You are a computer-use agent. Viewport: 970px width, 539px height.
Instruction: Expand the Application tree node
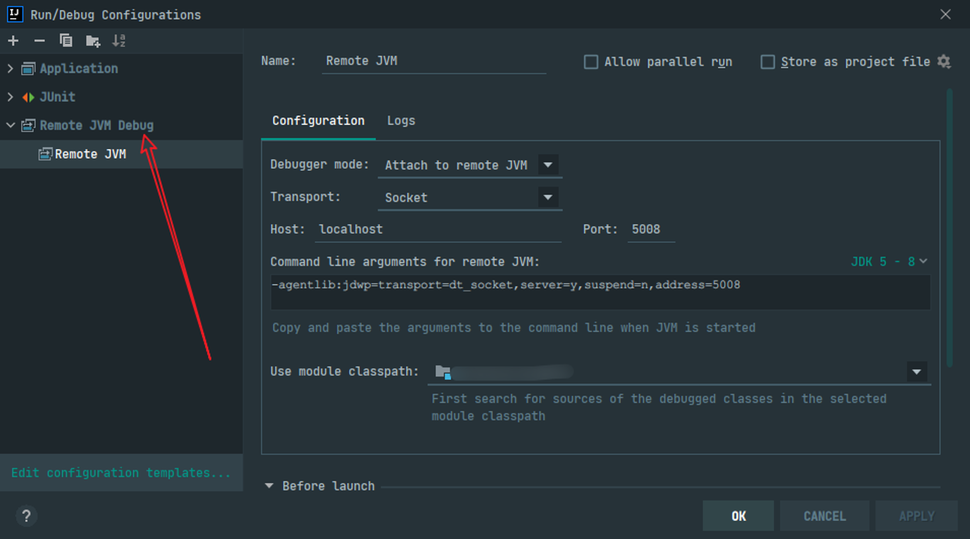tap(10, 69)
